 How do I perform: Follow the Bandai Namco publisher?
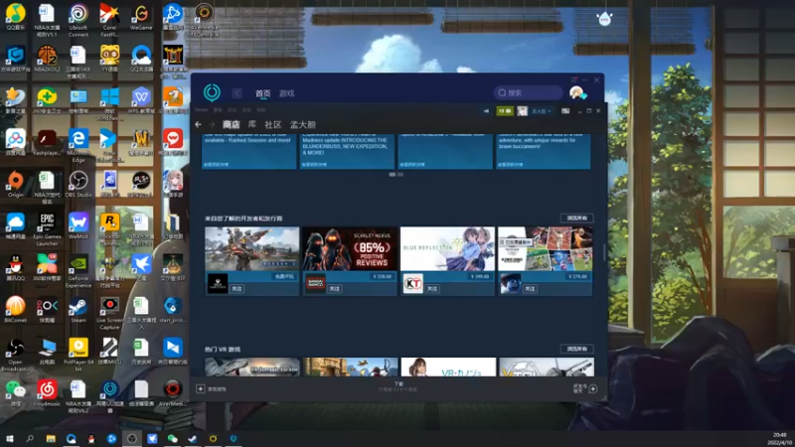pyautogui.click(x=335, y=288)
